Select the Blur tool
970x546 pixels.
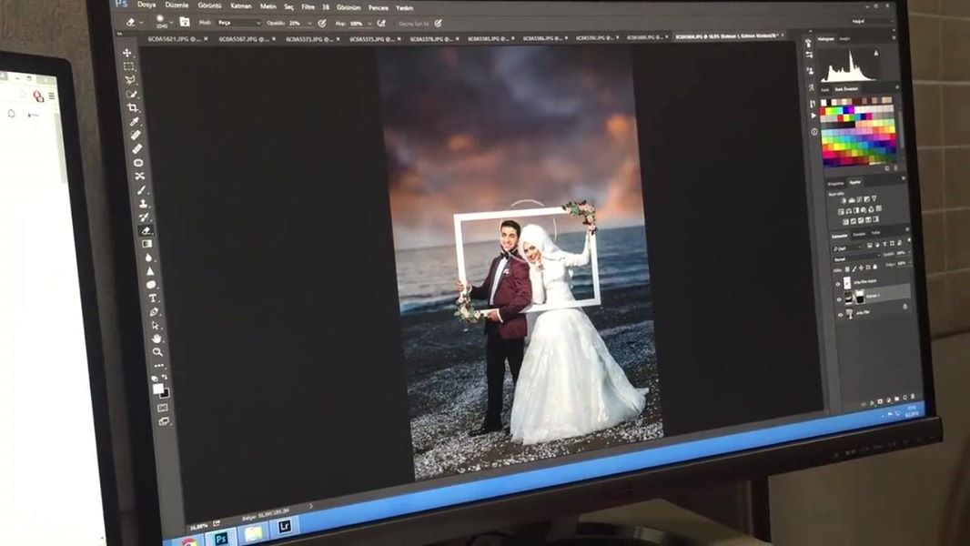(x=148, y=258)
